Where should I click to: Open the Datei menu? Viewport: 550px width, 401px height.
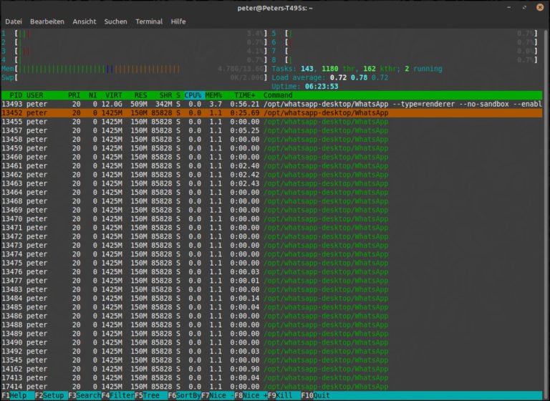(14, 21)
